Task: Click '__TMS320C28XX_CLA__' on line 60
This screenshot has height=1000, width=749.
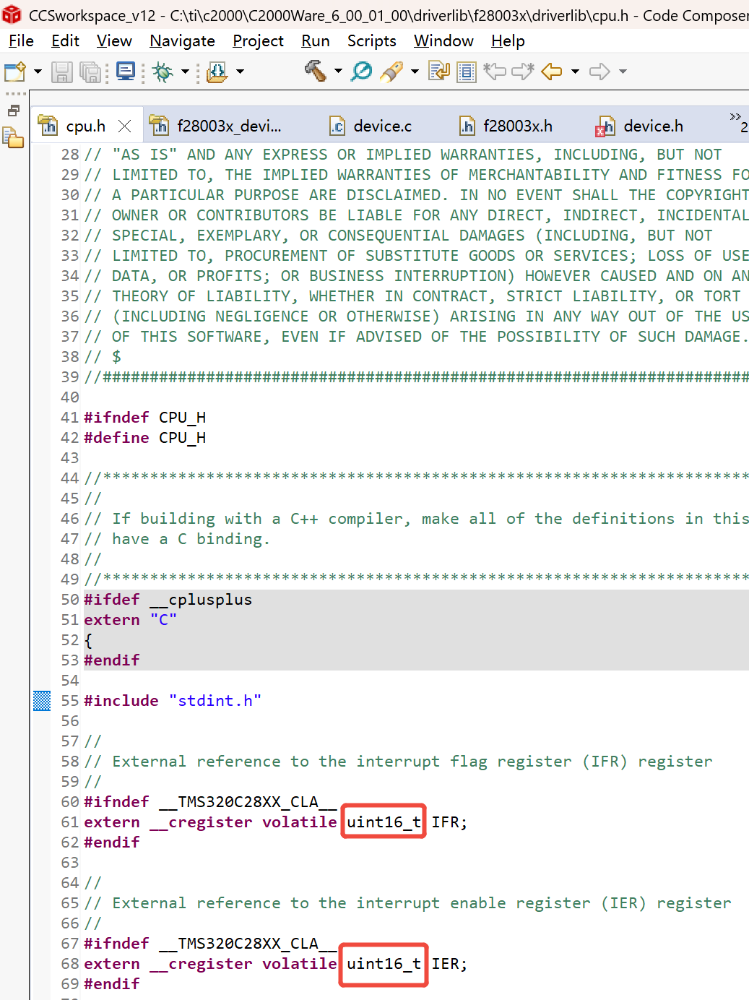Action: 248,802
